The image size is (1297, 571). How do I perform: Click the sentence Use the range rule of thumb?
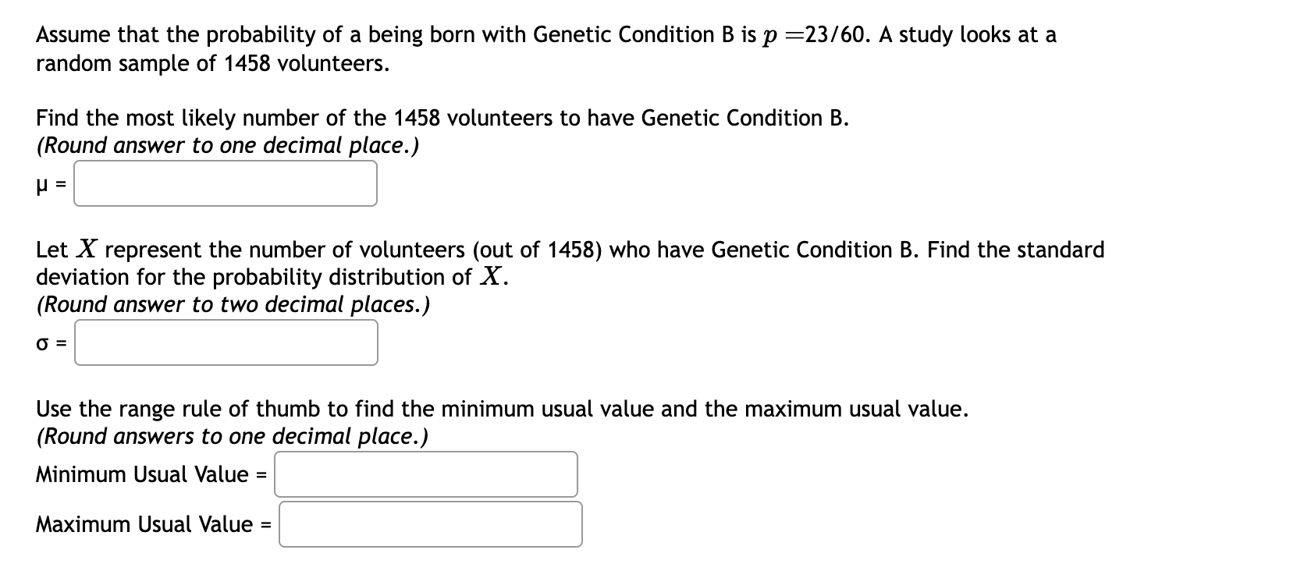click(503, 409)
